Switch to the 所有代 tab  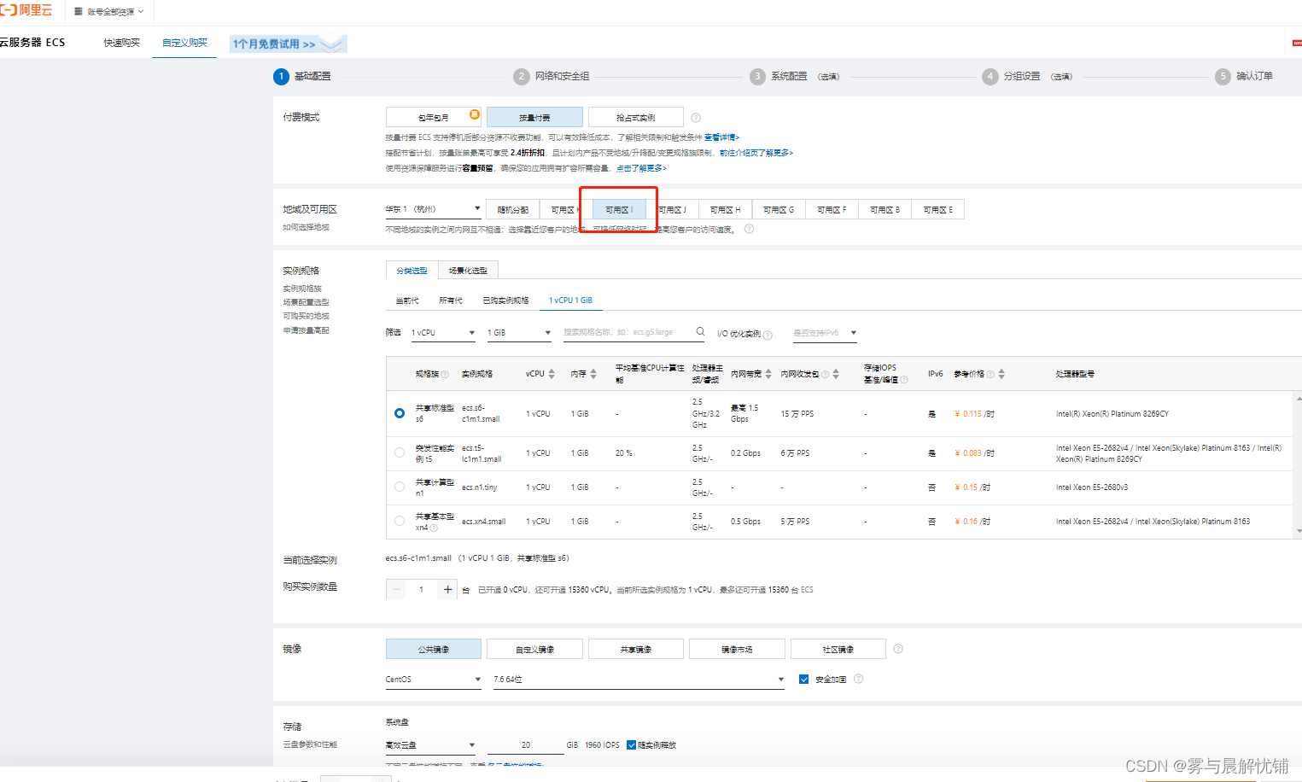point(451,301)
